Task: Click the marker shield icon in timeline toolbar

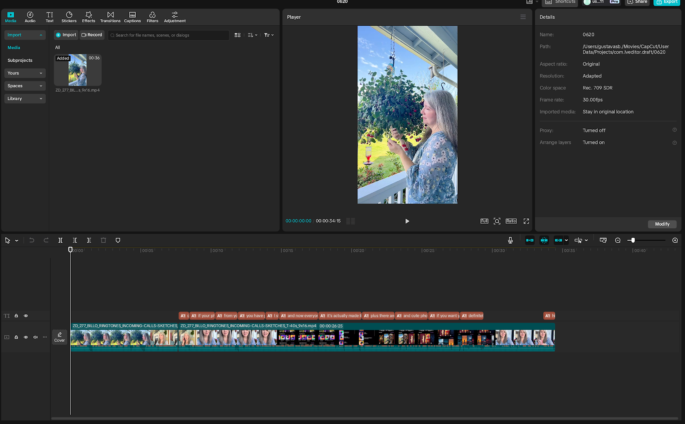Action: (118, 240)
